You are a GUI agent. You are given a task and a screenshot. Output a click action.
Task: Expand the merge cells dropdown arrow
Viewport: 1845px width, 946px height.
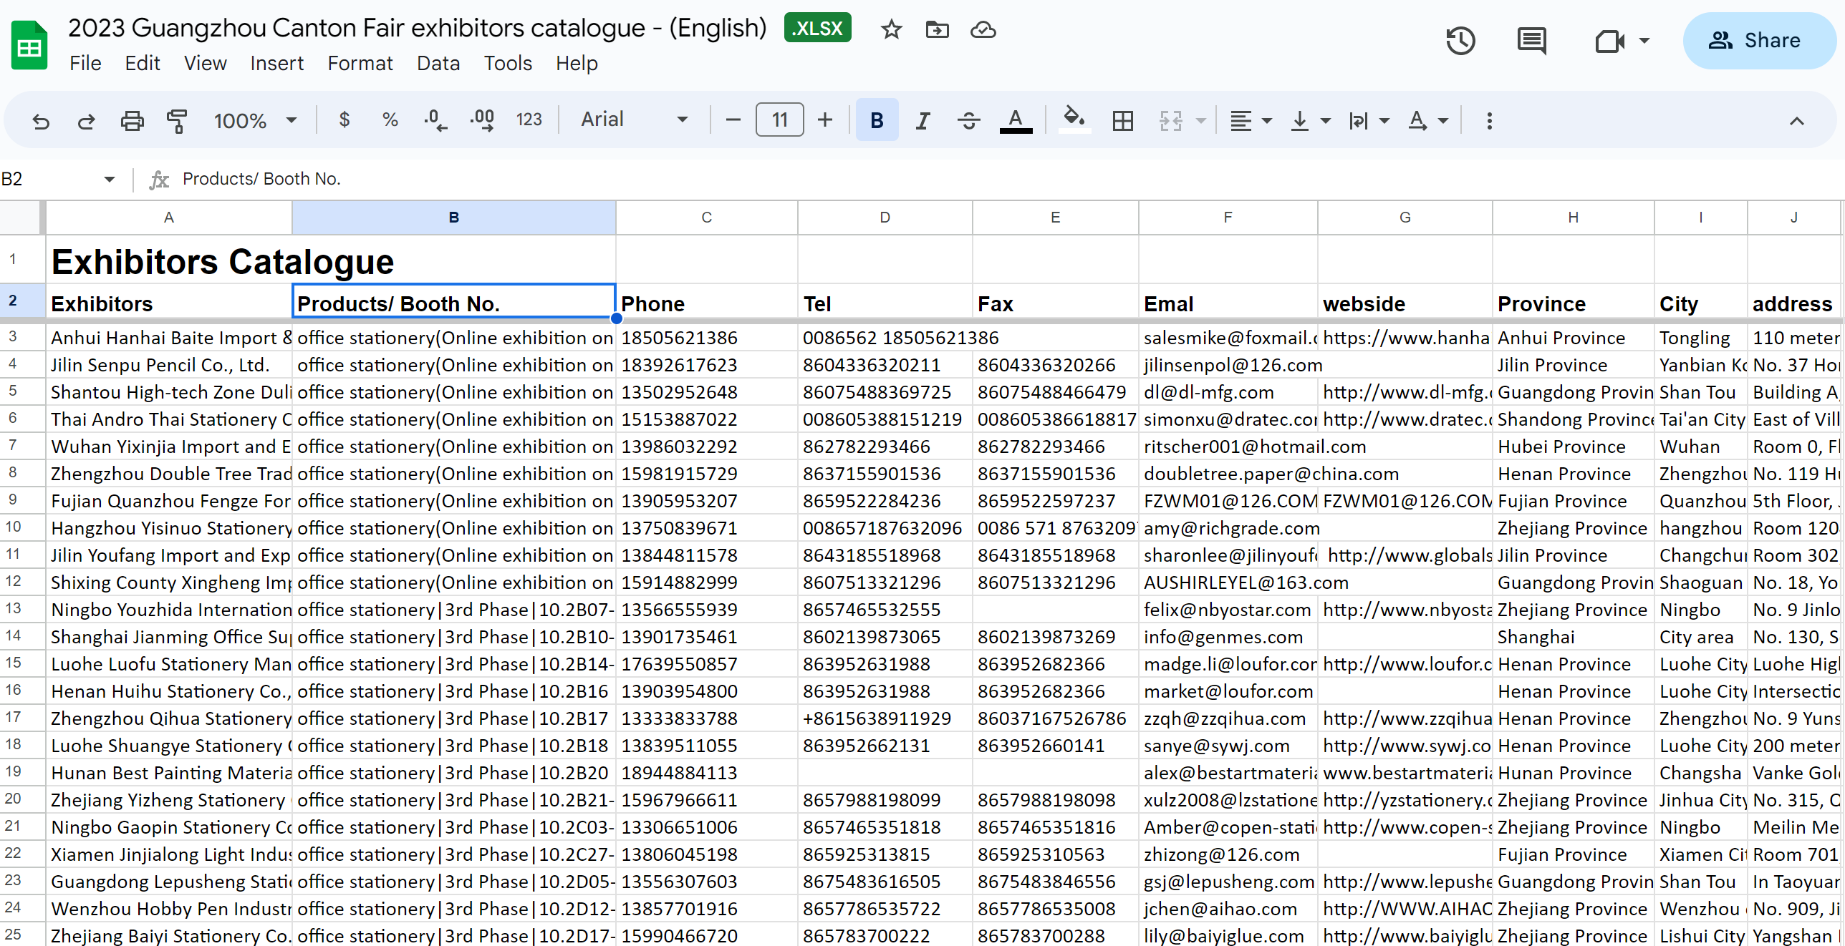[x=1201, y=120]
